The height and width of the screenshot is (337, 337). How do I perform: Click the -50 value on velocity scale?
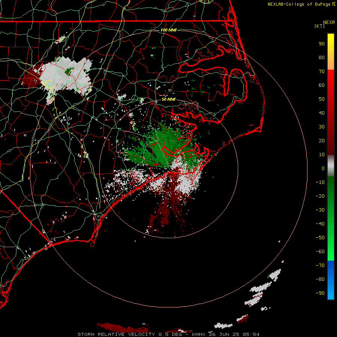pyautogui.click(x=320, y=237)
